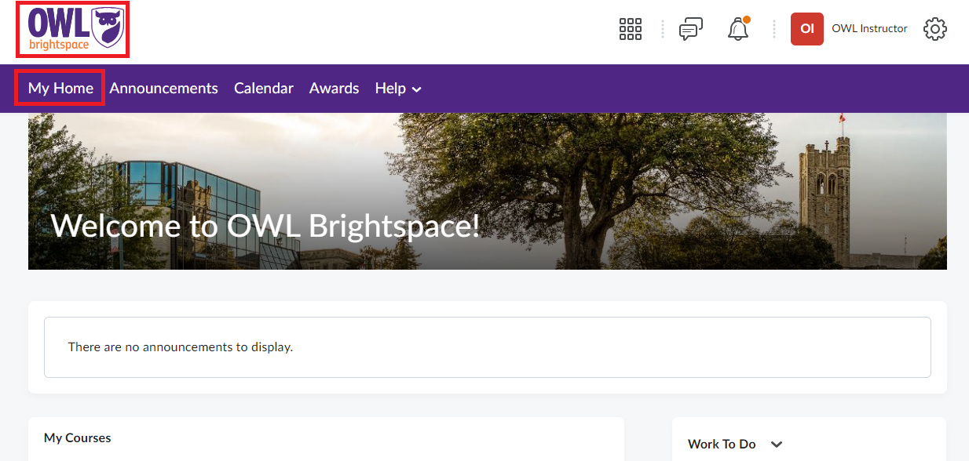Collapse the Work To Do section
Screen dimensions: 969x461
coord(776,444)
